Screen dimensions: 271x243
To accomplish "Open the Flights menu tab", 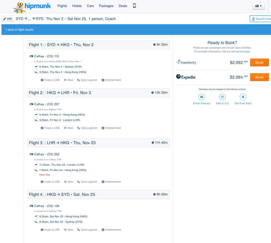I will [x=62, y=6].
